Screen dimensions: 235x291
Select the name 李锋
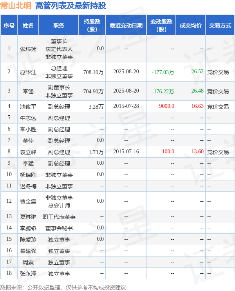coord(28,91)
